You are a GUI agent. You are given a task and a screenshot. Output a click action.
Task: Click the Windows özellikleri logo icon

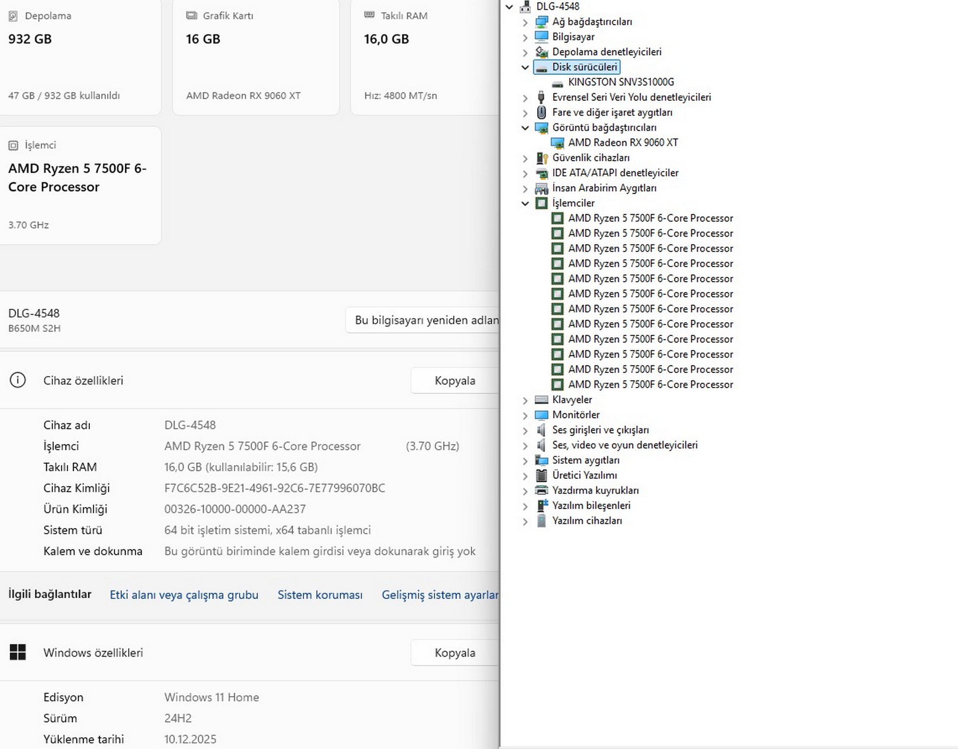pyautogui.click(x=17, y=652)
